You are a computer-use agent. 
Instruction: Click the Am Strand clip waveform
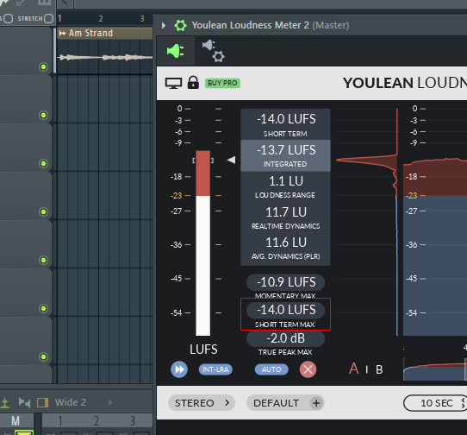point(105,57)
